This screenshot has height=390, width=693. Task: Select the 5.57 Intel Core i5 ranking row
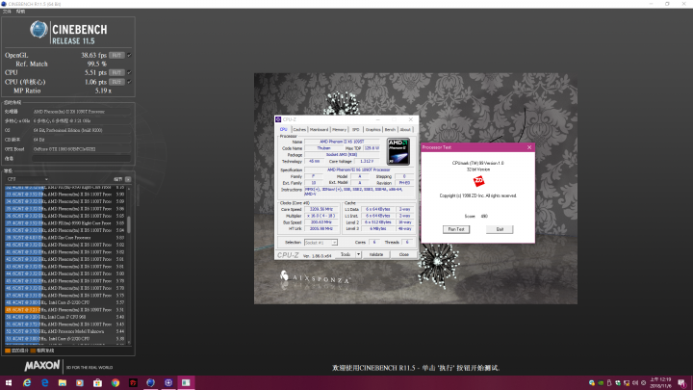coord(65,302)
